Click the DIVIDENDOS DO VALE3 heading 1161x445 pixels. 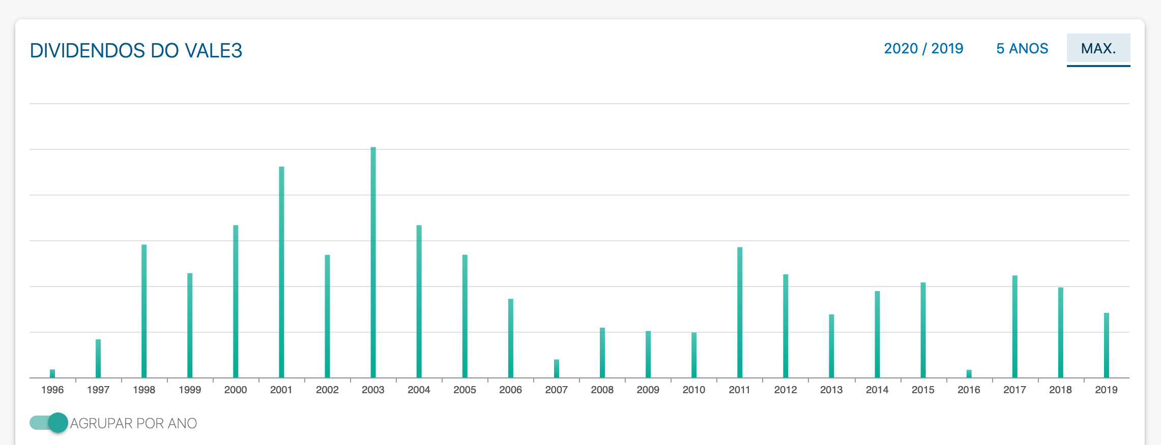click(x=136, y=51)
